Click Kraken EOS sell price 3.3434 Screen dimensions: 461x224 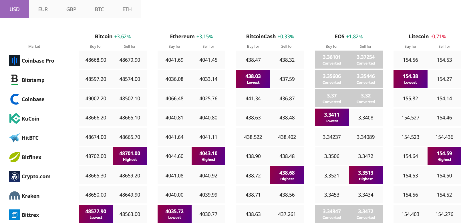[x=366, y=195]
